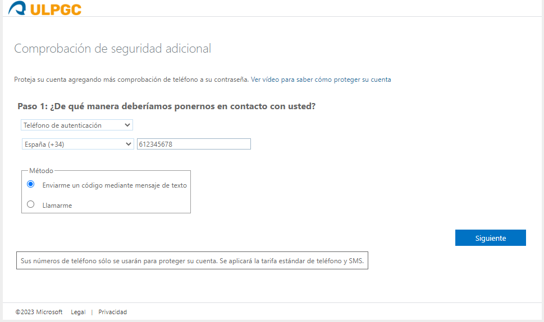Click the text Proteja su cuenta agregando más comprobación
The image size is (544, 322).
point(131,80)
